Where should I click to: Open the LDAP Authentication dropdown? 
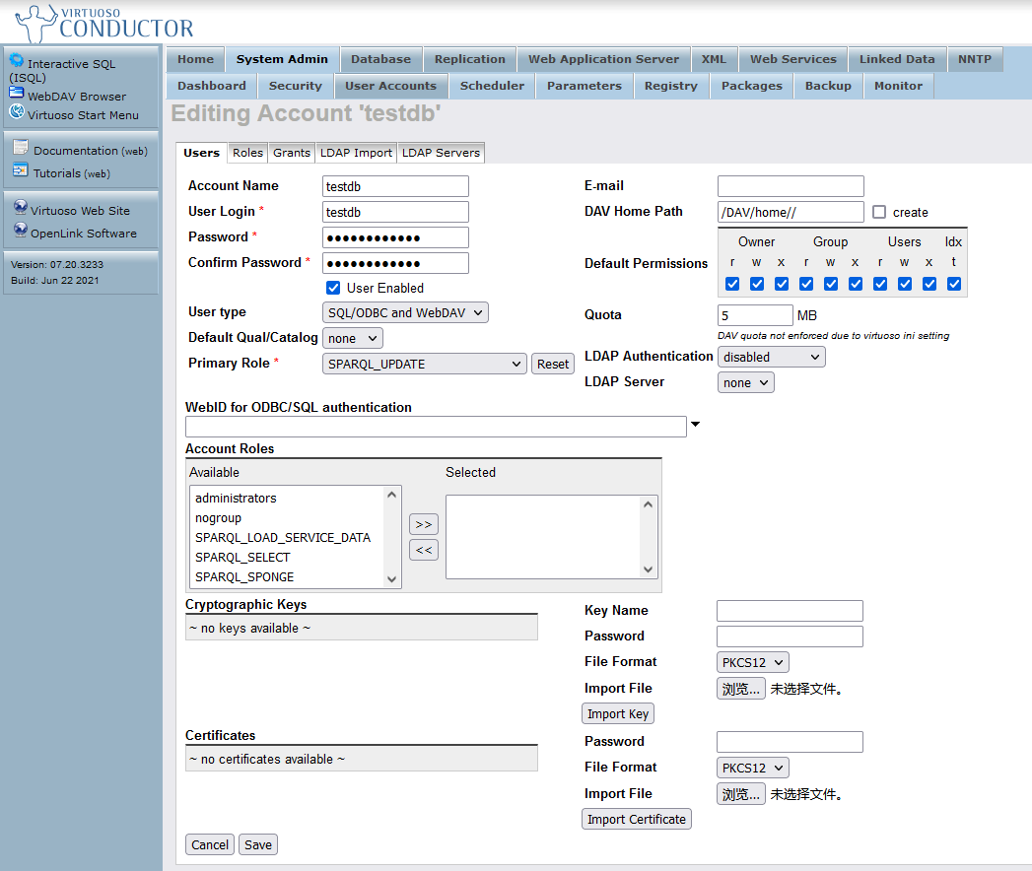click(771, 356)
